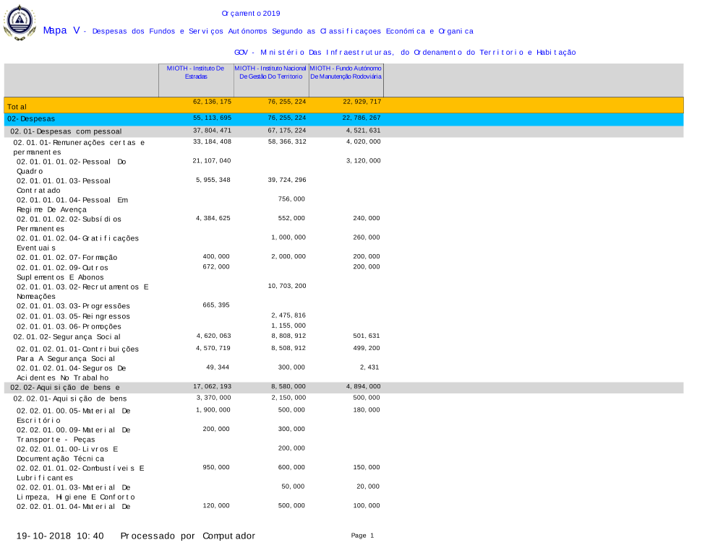Click the 02.01.01.03.05-Reingressos row label
Image resolution: width=723 pixels, height=558 pixels.
(73, 316)
